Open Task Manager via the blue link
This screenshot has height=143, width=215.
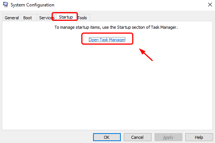tap(107, 40)
